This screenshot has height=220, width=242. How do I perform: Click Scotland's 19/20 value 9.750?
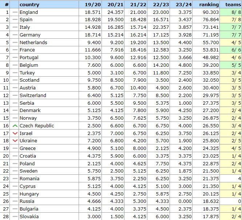tap(94, 80)
